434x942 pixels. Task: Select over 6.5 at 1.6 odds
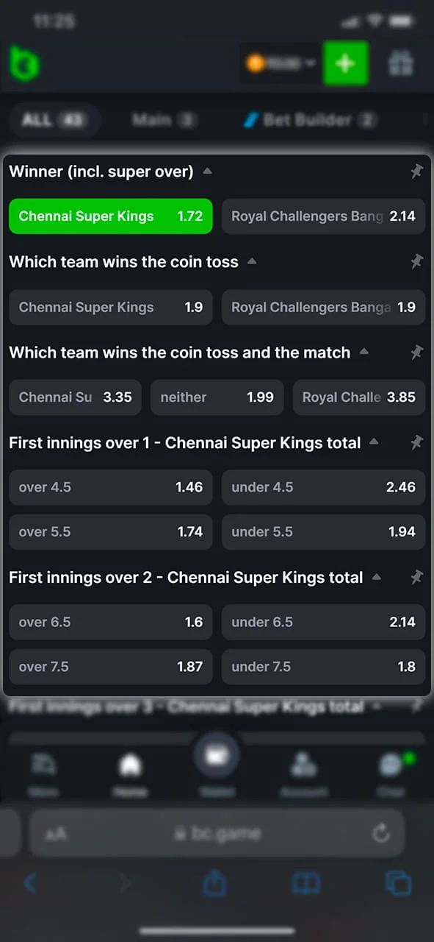[110, 622]
